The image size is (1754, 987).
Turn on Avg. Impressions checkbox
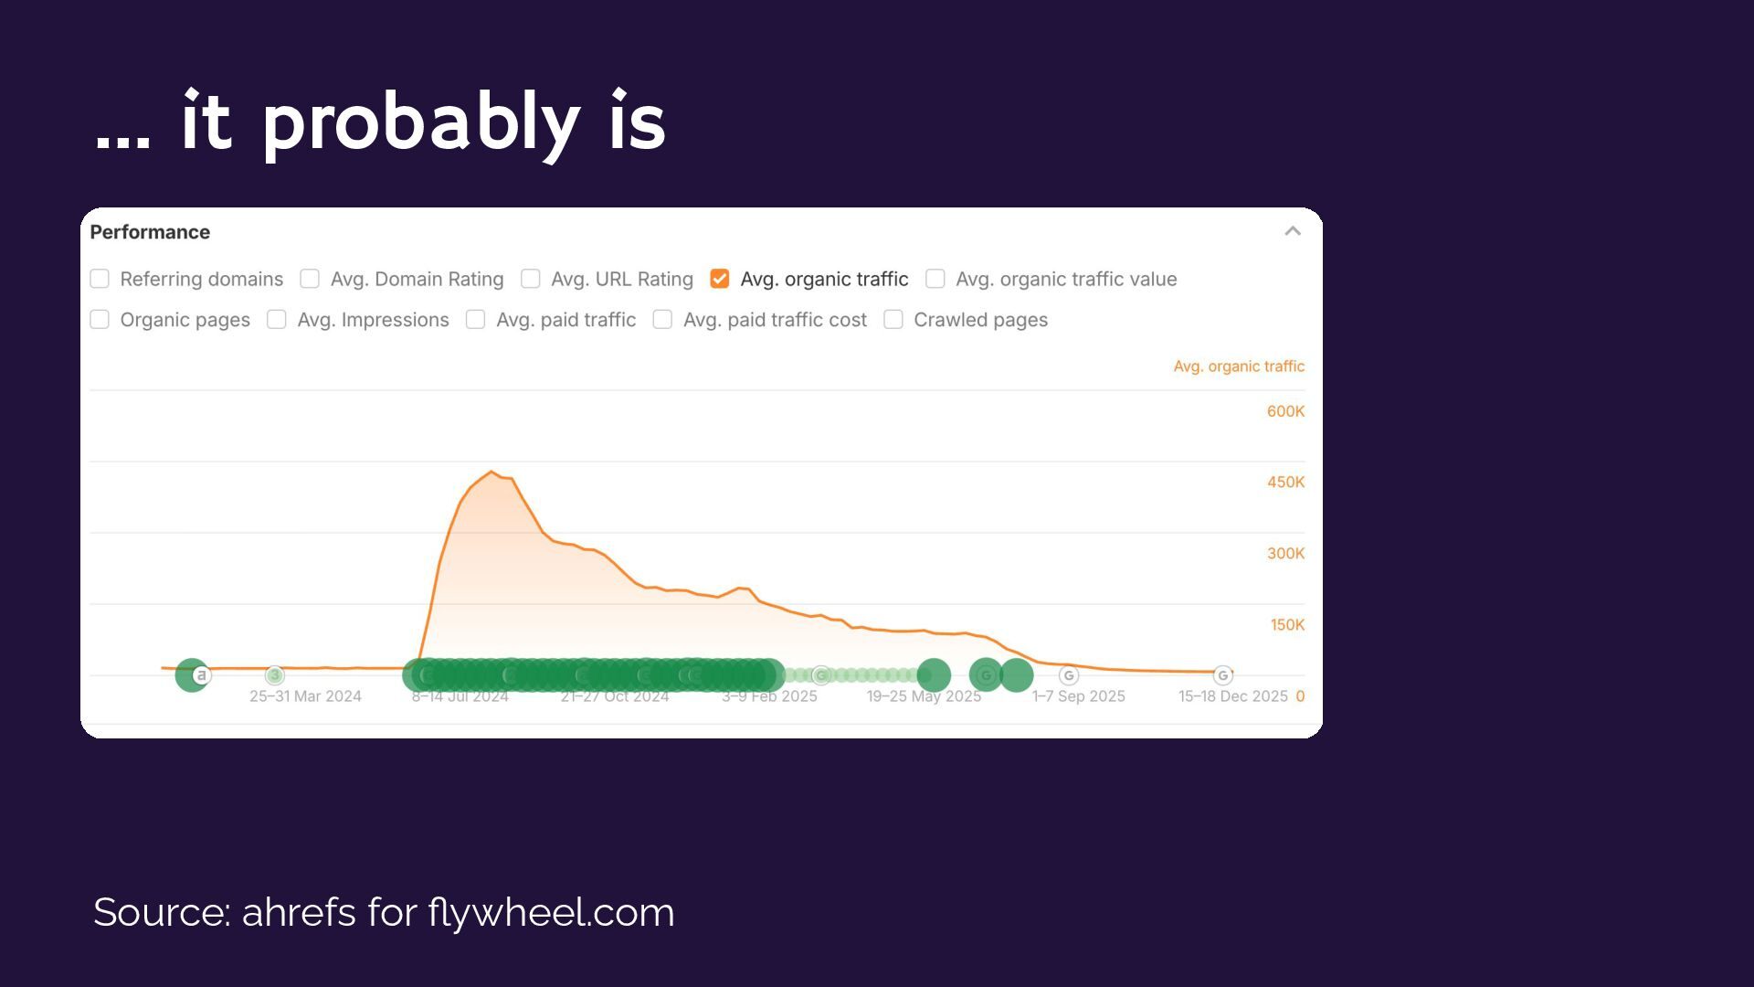pyautogui.click(x=277, y=320)
